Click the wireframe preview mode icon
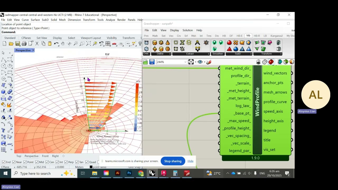The height and width of the screenshot is (190, 338). click(x=265, y=62)
